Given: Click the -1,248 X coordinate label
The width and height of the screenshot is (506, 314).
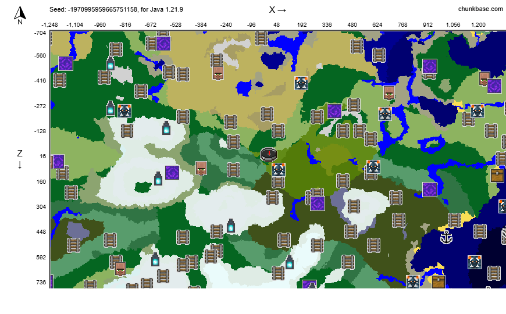Looking at the screenshot, I should (x=49, y=25).
